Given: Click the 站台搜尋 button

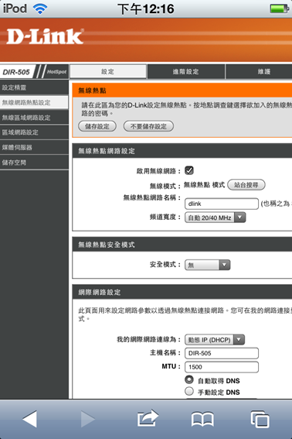Looking at the screenshot, I should point(246,185).
